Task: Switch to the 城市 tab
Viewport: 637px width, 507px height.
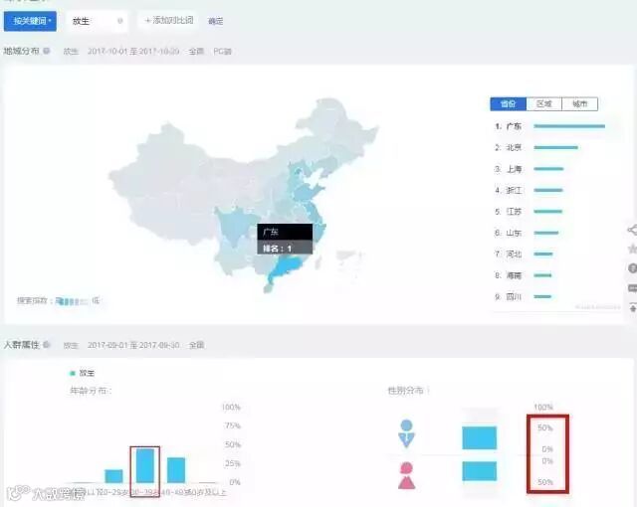Action: (x=579, y=103)
